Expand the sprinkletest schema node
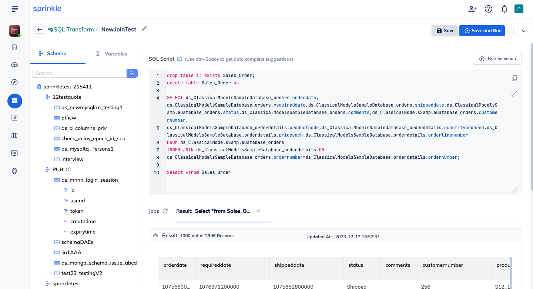This screenshot has width=533, height=289. [48, 283]
